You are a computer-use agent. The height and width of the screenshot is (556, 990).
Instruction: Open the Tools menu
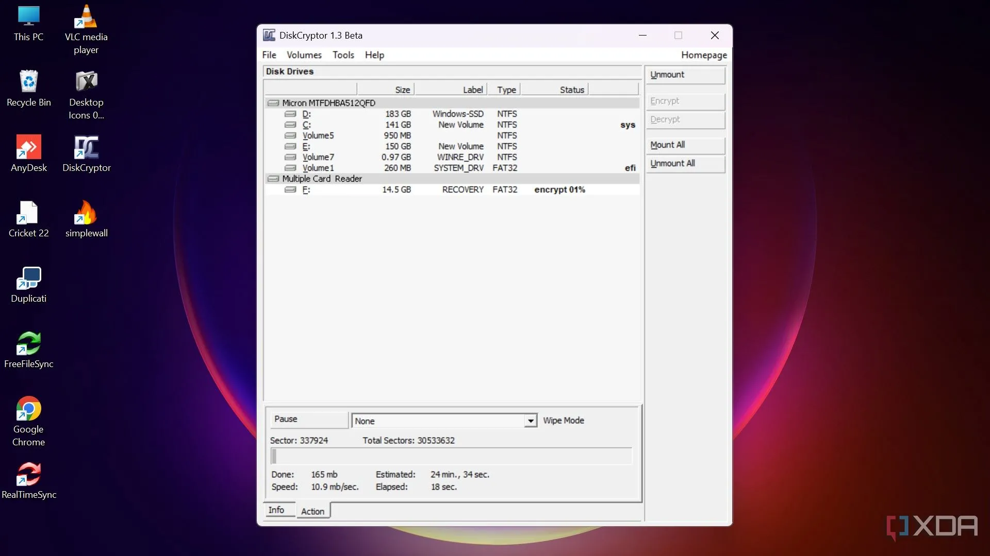pyautogui.click(x=343, y=55)
